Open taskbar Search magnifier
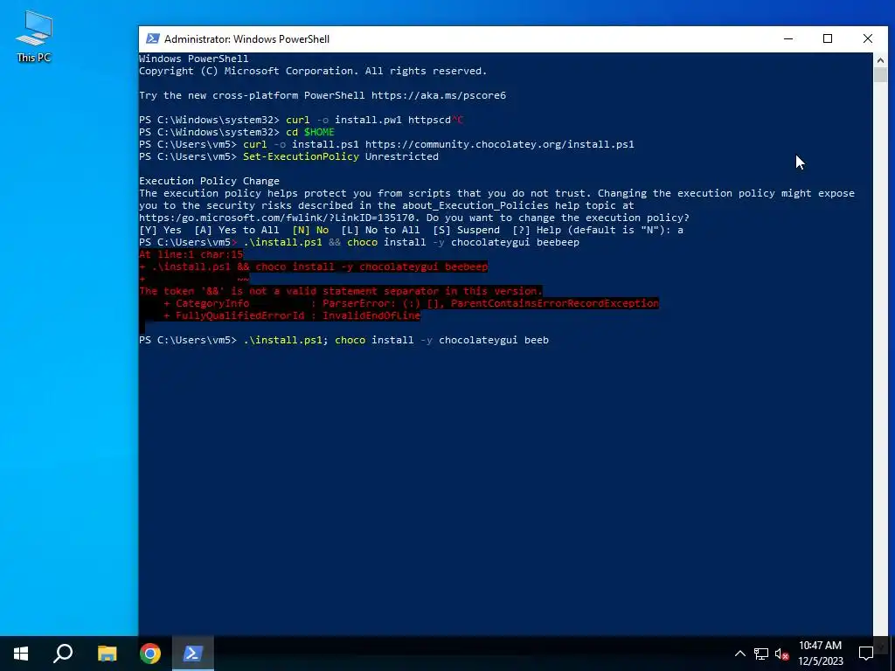The height and width of the screenshot is (671, 895). (63, 654)
